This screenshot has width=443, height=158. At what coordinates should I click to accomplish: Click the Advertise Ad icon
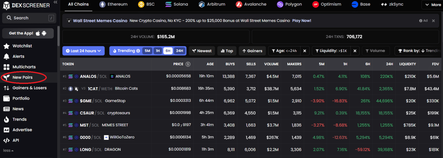click(x=6, y=130)
